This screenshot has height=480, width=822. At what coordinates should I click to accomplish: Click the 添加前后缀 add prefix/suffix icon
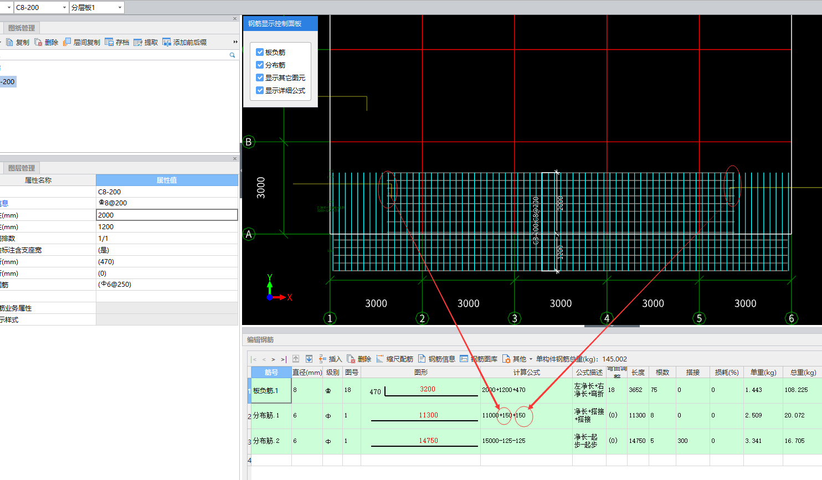click(167, 42)
